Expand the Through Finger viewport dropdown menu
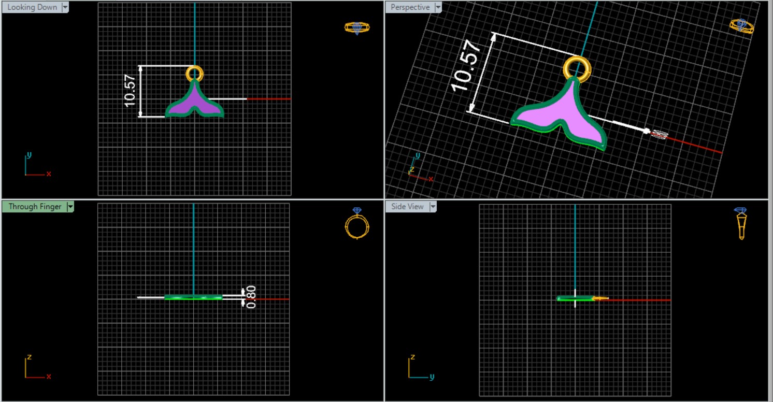The height and width of the screenshot is (402, 773). point(70,207)
